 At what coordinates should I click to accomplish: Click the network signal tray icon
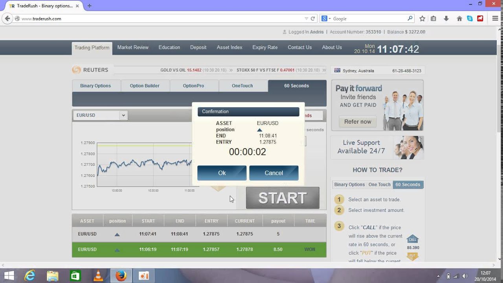click(457, 276)
